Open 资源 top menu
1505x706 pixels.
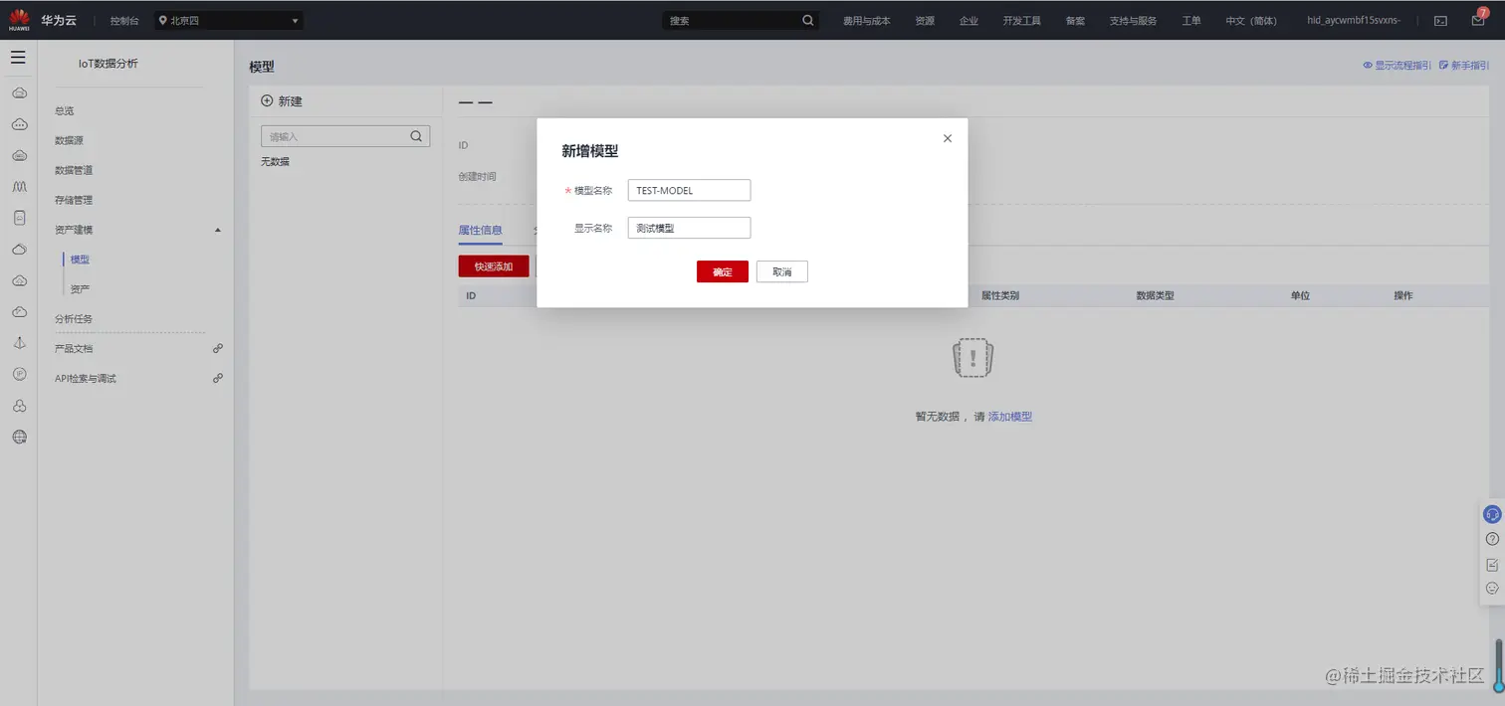coord(925,20)
